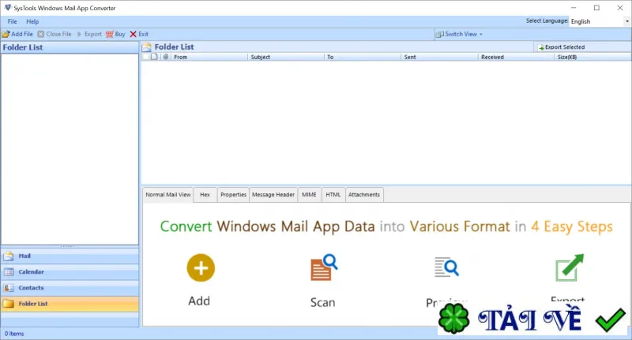Screen dimensions: 632x340
Task: Click the Export Selected button
Action: point(561,47)
